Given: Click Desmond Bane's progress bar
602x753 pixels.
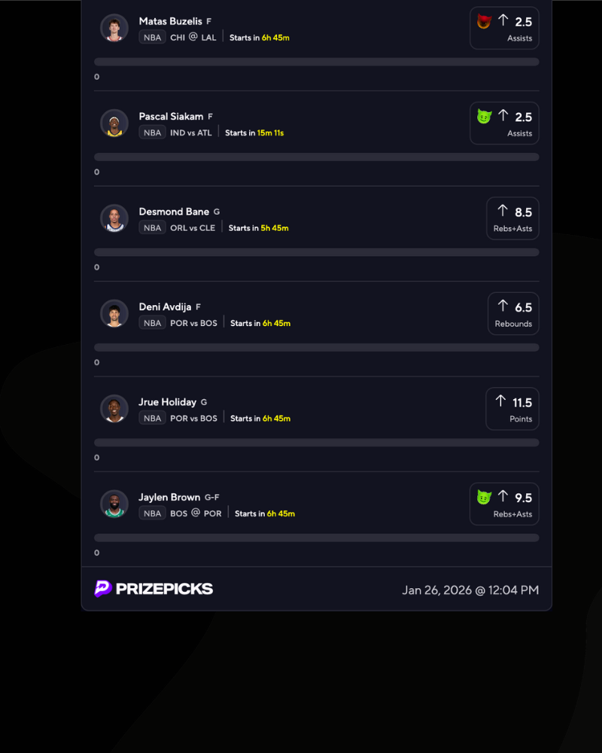Looking at the screenshot, I should click(316, 252).
